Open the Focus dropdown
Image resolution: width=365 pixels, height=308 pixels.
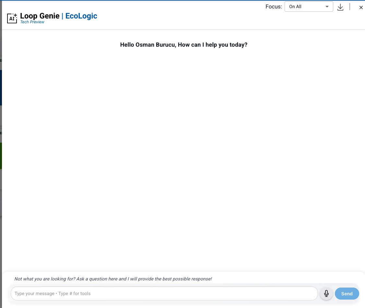308,6
